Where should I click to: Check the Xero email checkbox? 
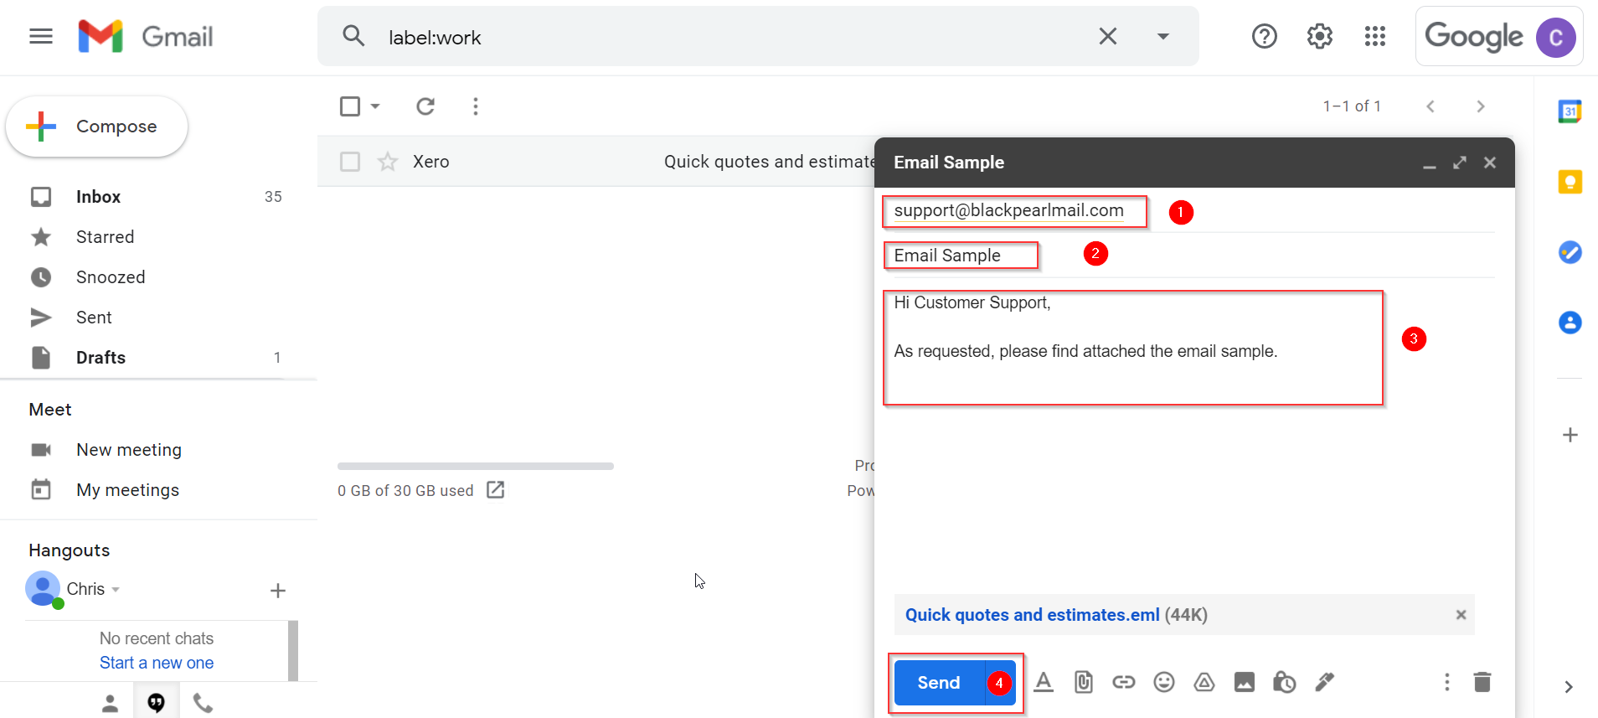pyautogui.click(x=350, y=162)
